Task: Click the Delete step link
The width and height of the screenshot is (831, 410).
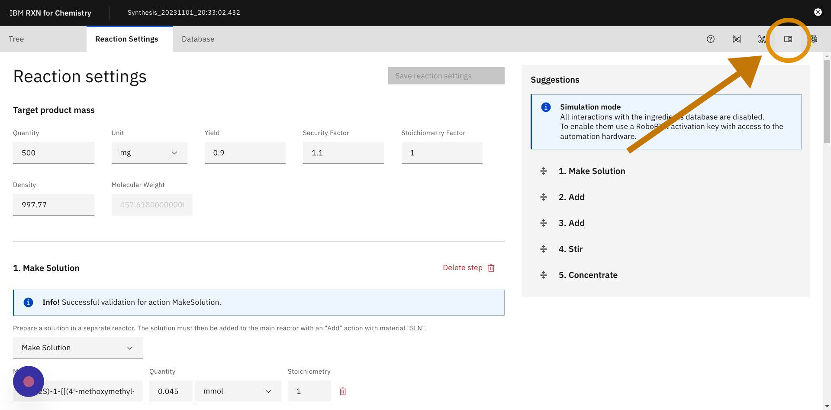Action: (x=462, y=268)
